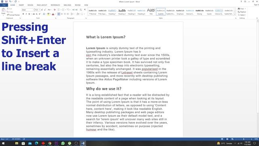Open Google Chrome from the taskbar
The width and height of the screenshot is (259, 146).
[x=50, y=143]
